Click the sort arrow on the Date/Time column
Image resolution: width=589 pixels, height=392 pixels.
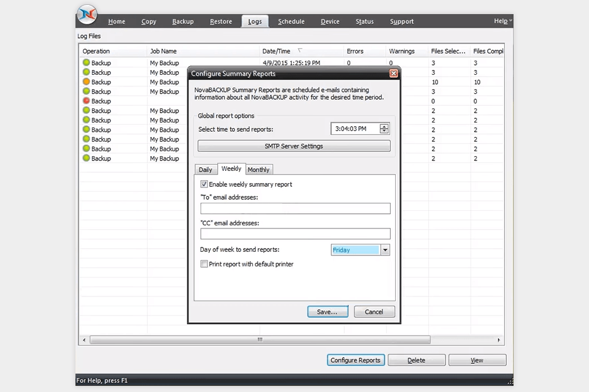coord(299,51)
